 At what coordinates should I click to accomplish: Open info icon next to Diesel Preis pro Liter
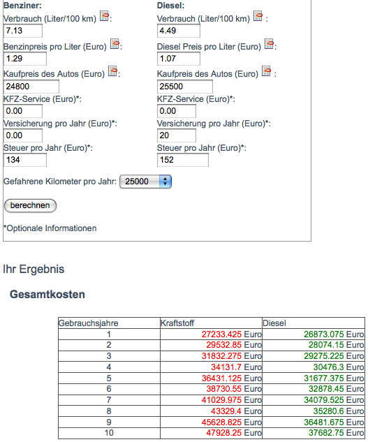pyautogui.click(x=269, y=44)
